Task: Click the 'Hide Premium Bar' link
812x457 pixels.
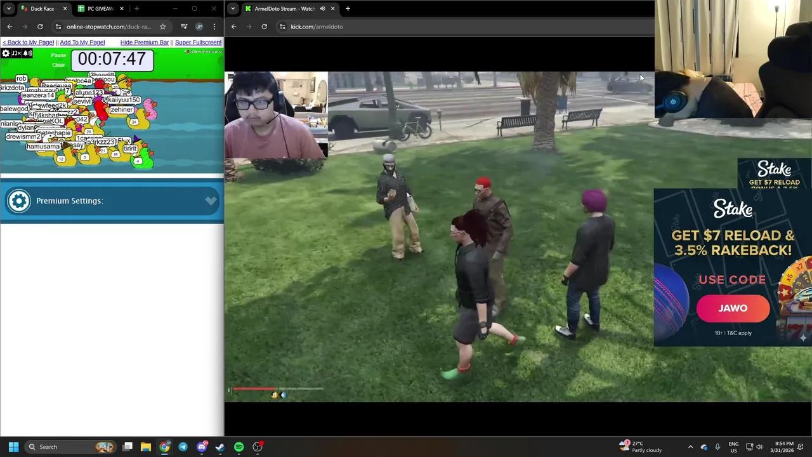Action: pos(145,43)
